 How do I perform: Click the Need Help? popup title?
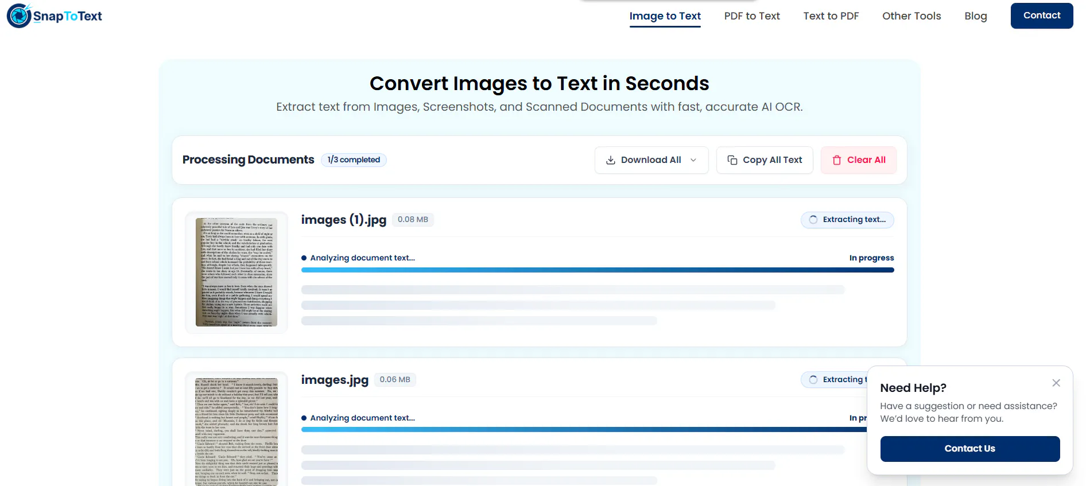[913, 388]
